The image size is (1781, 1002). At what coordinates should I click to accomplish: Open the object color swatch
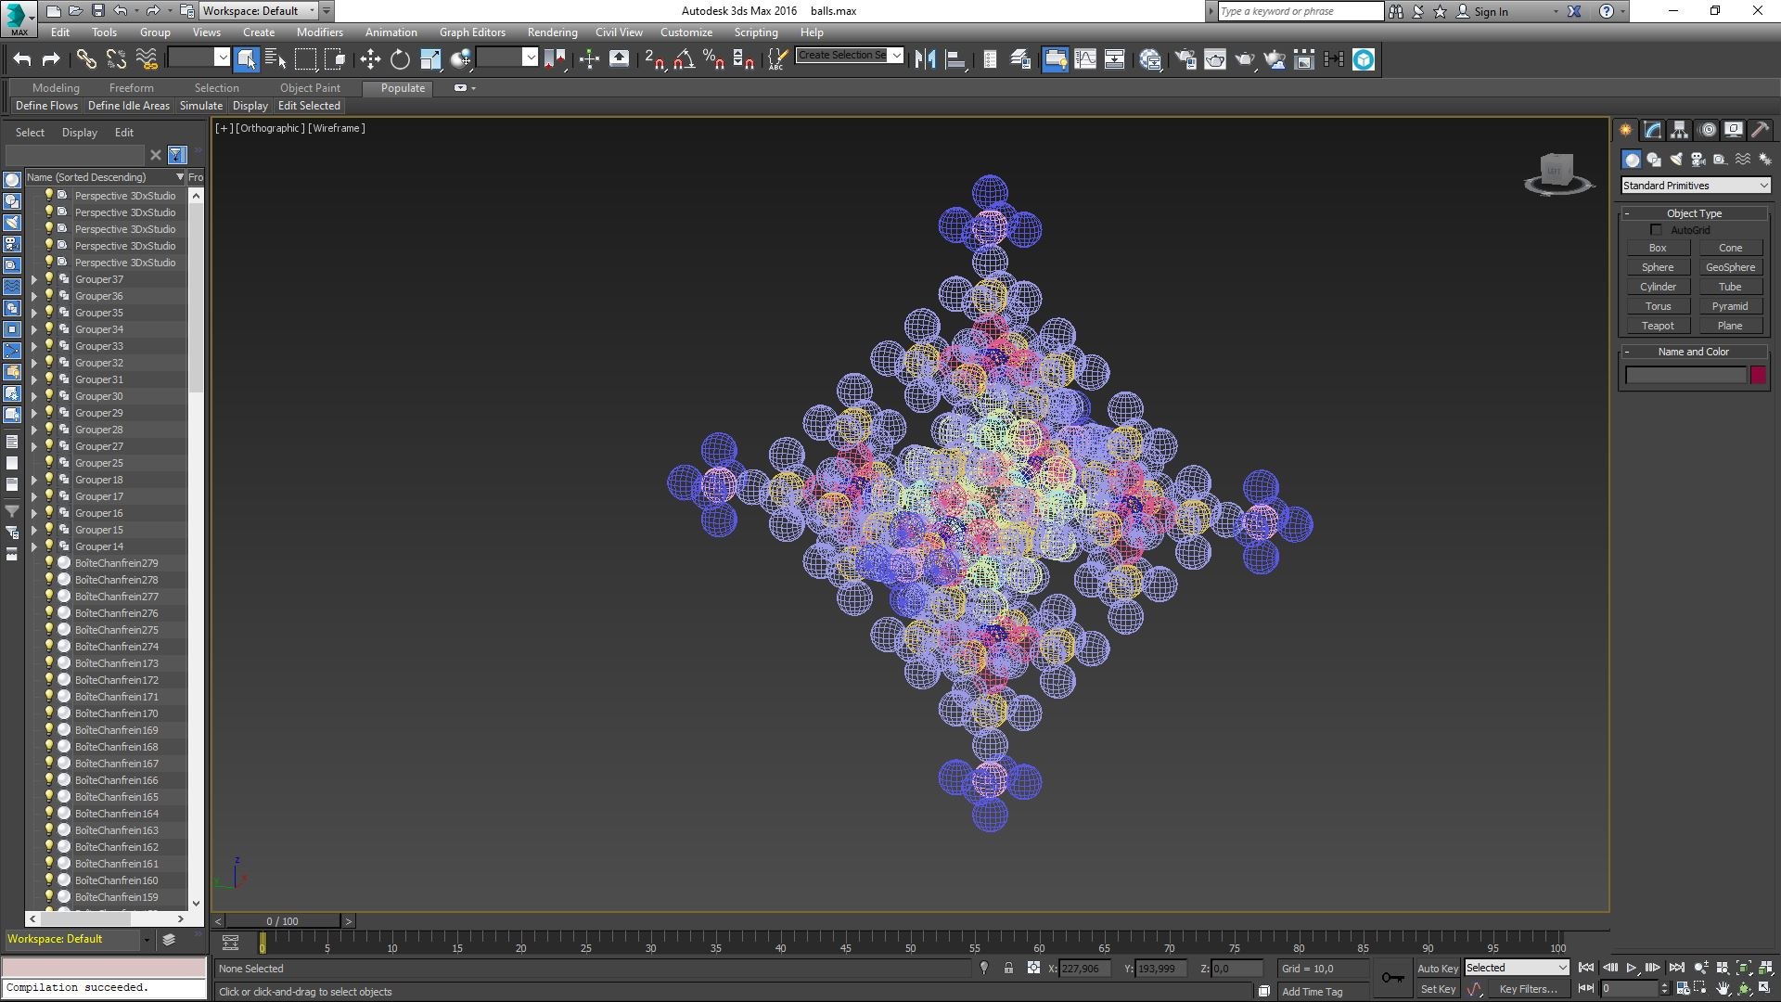[x=1758, y=375]
